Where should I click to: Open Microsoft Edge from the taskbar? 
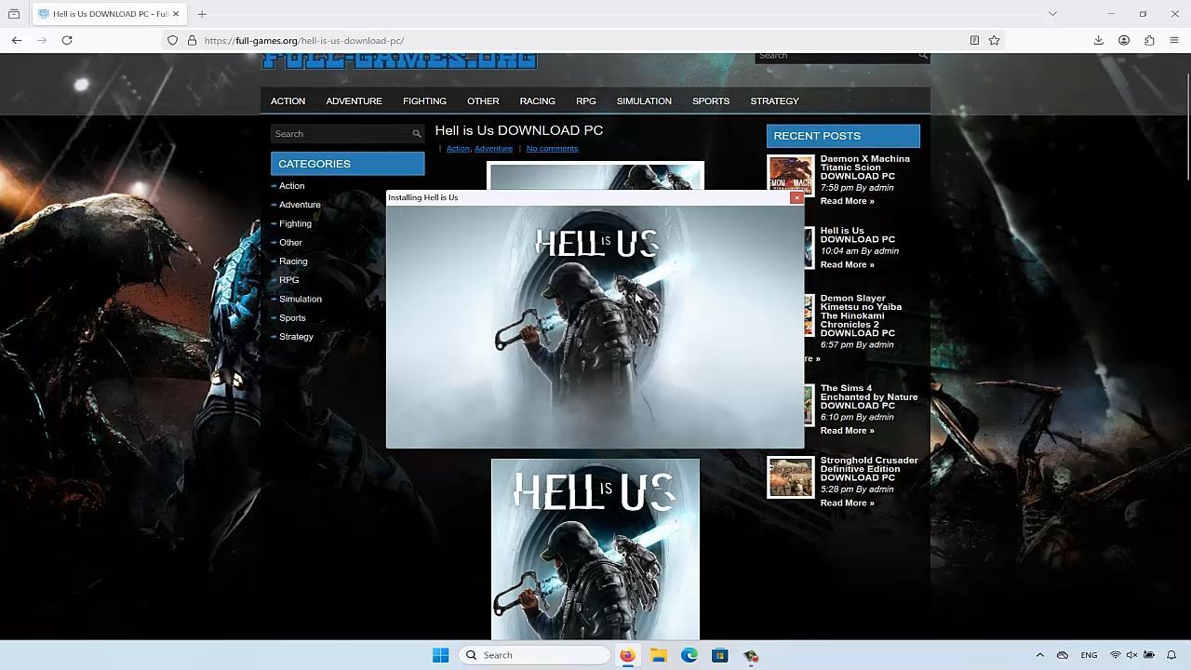(689, 655)
